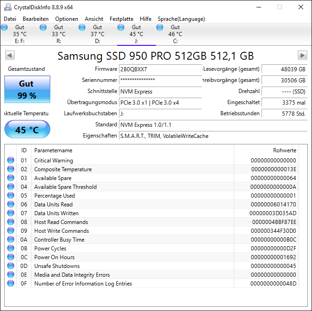Open the Optionen menu
Viewport: 312px width, 311px height.
[x=67, y=19]
